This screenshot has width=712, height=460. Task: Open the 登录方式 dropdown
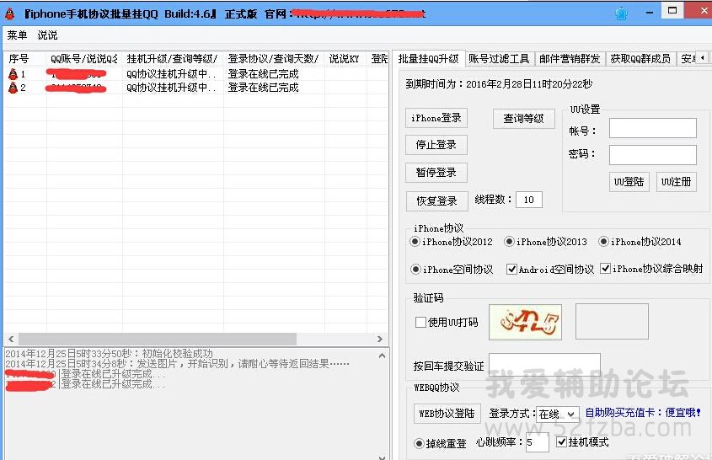pos(557,414)
